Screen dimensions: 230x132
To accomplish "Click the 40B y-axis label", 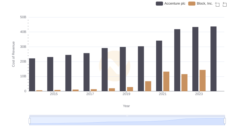I will [23, 32].
